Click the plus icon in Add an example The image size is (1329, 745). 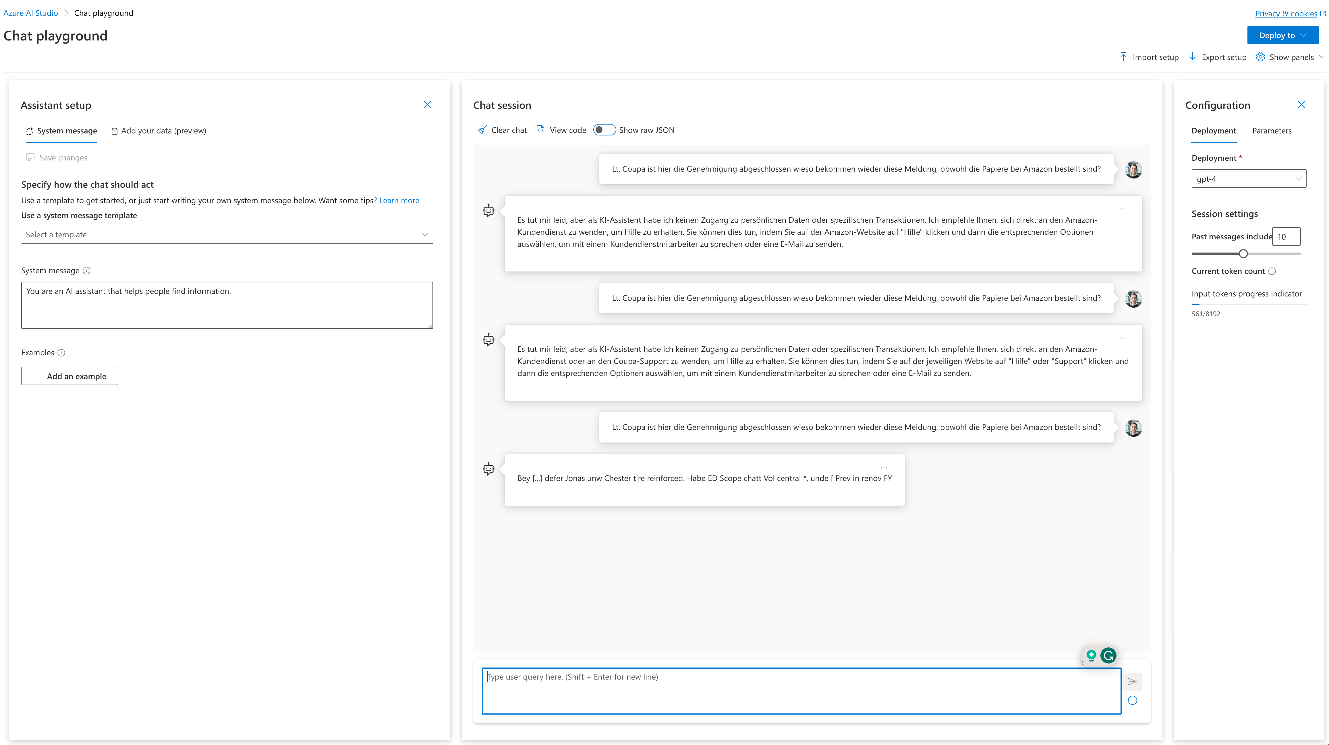coord(38,376)
